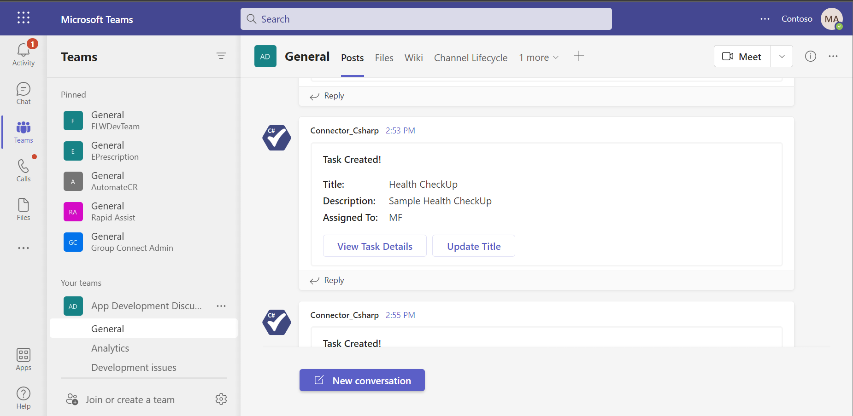The width and height of the screenshot is (853, 416).
Task: Open Help in the left rail
Action: (24, 398)
